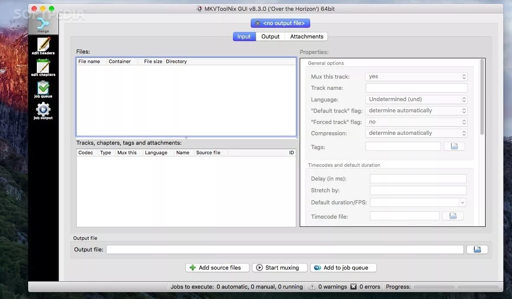The width and height of the screenshot is (512, 299).
Task: Open the merge tool in the sidebar
Action: pyautogui.click(x=43, y=25)
